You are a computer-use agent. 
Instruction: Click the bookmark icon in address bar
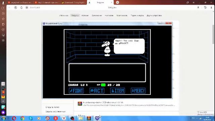[x=198, y=7]
